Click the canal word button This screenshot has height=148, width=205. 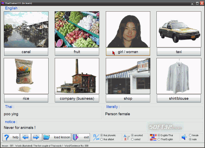coord(26,52)
